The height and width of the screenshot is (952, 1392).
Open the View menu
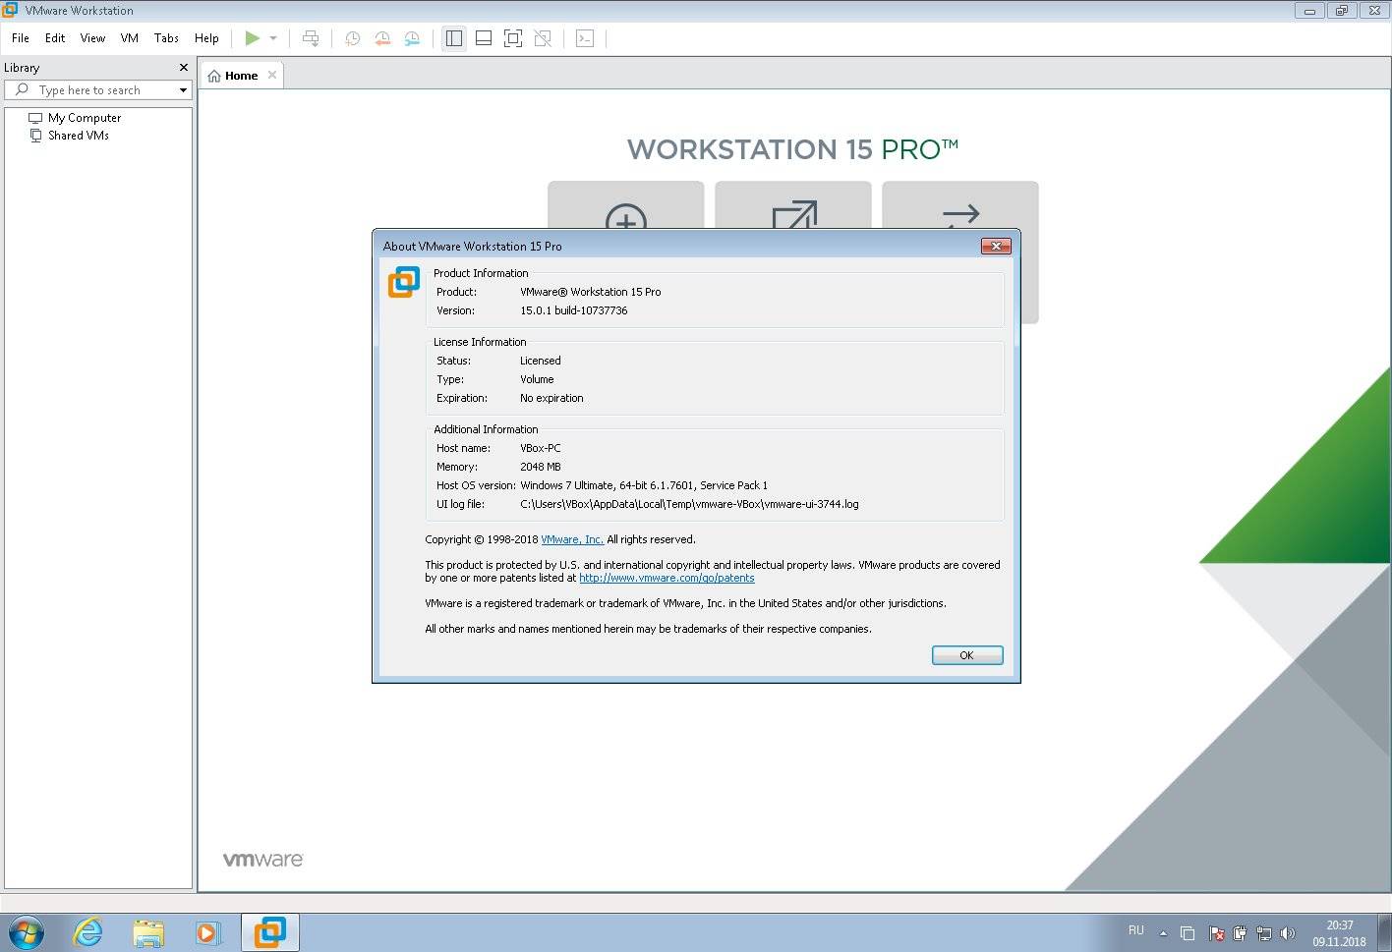(x=92, y=38)
